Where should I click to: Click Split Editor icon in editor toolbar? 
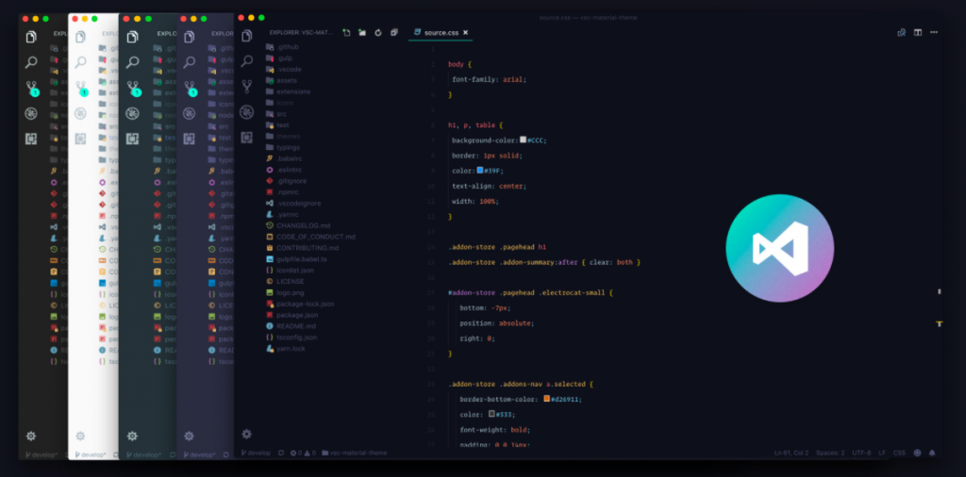click(918, 33)
